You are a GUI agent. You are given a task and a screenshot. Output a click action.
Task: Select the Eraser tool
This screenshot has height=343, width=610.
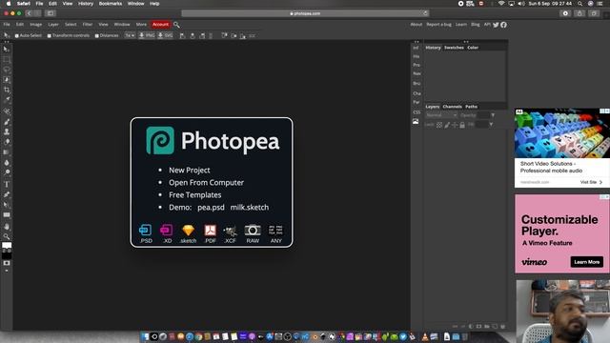click(x=7, y=142)
